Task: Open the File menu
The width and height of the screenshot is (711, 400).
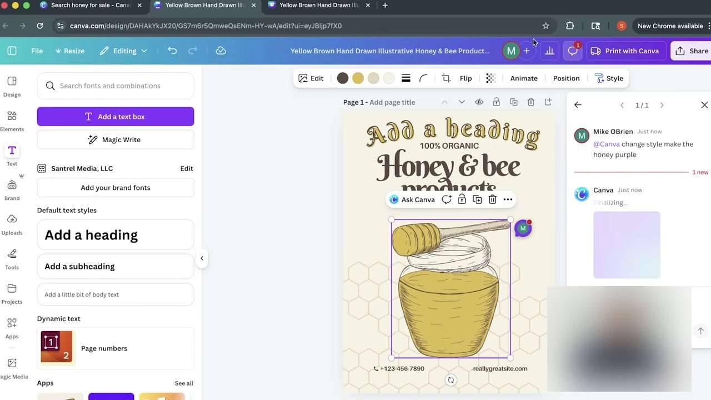Action: 37,51
